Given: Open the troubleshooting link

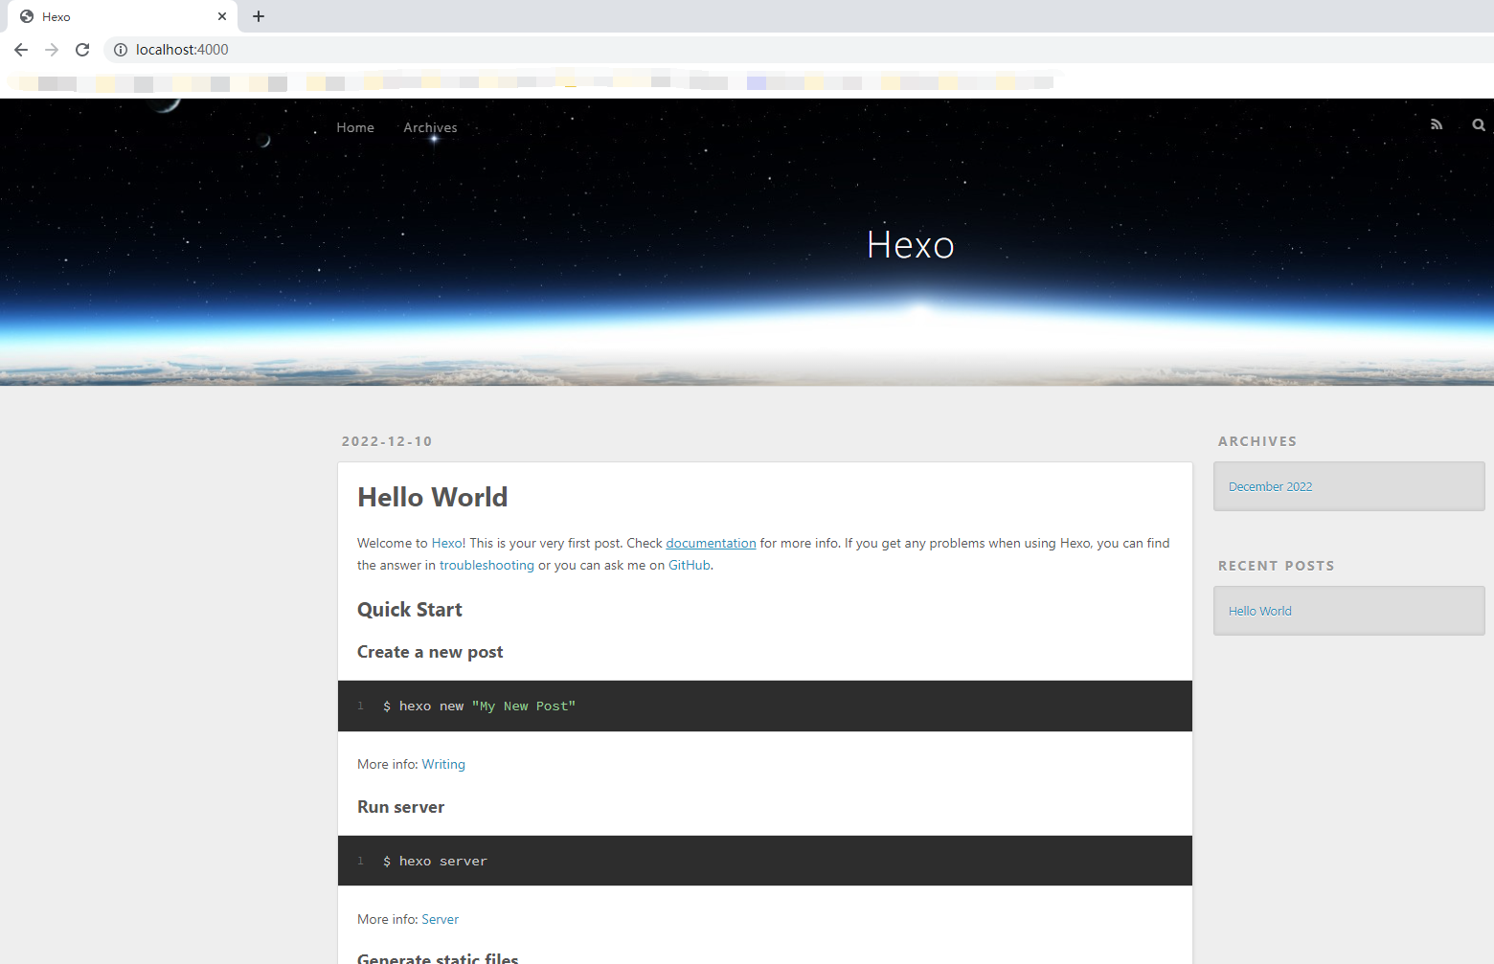Looking at the screenshot, I should pyautogui.click(x=487, y=565).
